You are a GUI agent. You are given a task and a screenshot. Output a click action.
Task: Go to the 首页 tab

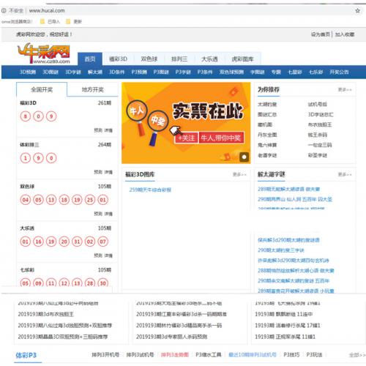[90, 59]
